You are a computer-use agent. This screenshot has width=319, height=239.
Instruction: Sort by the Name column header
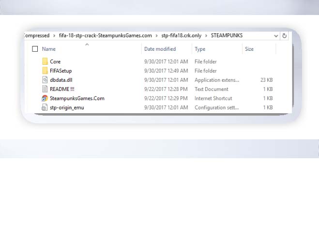(49, 49)
